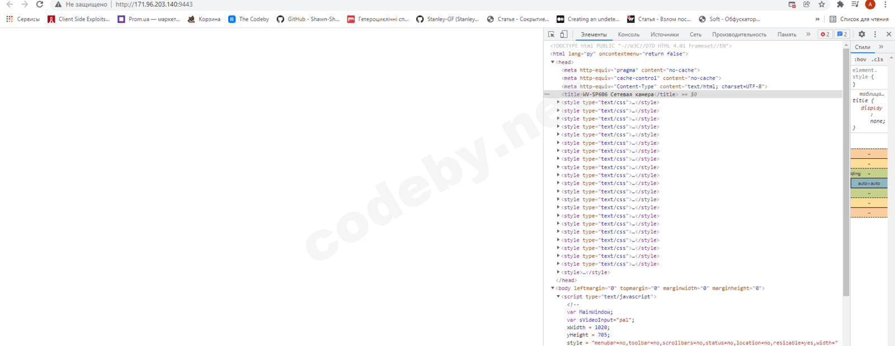
Task: Open the GitHub - Shawn-Sh bookmark
Action: [x=308, y=19]
